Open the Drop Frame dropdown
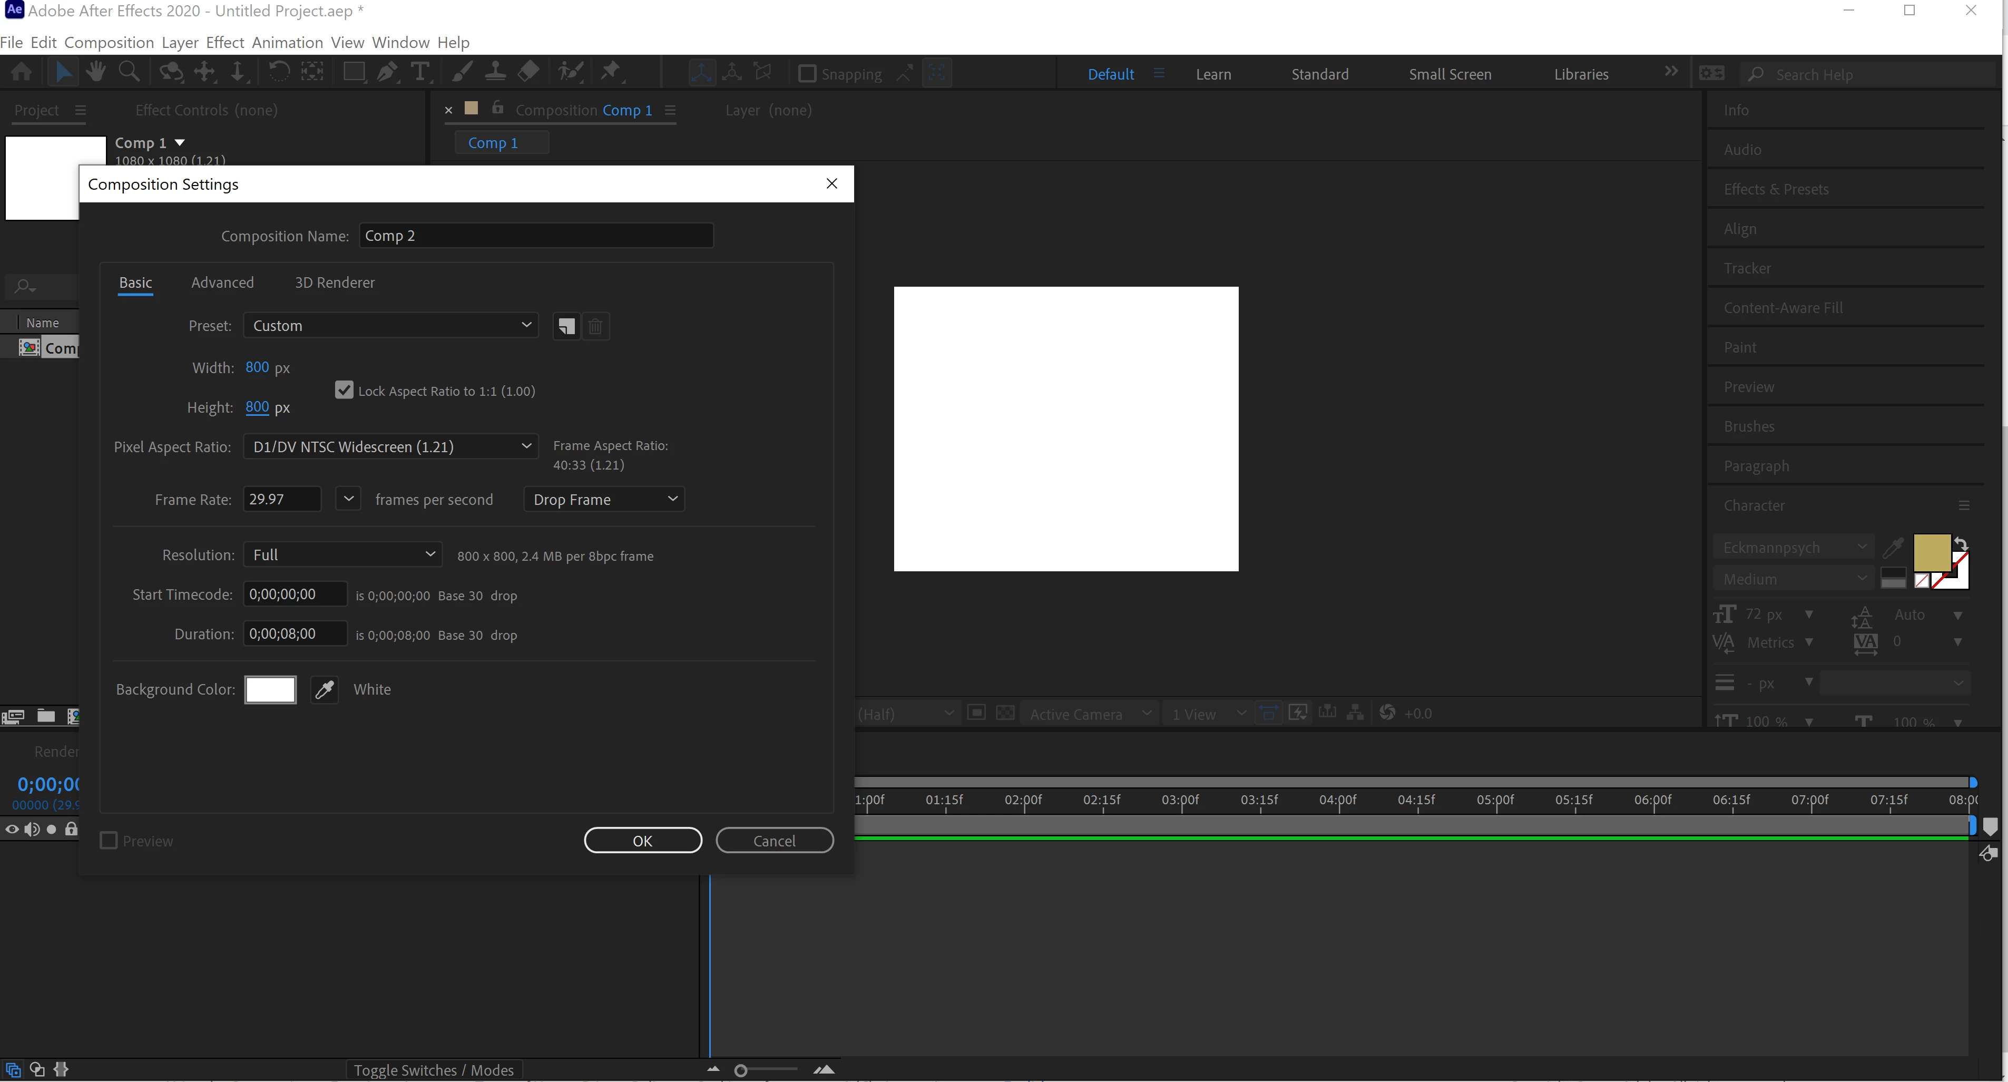The width and height of the screenshot is (2008, 1082). 604,500
